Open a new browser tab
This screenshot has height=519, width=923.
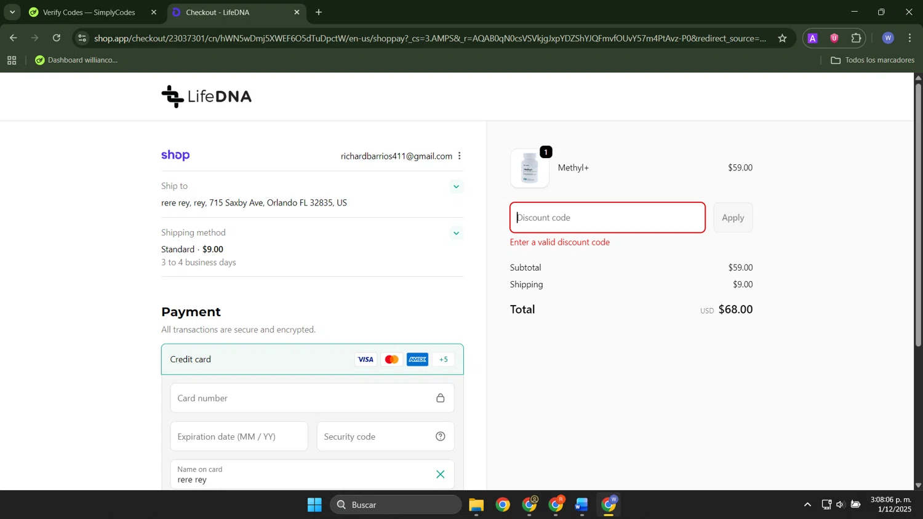pyautogui.click(x=319, y=12)
